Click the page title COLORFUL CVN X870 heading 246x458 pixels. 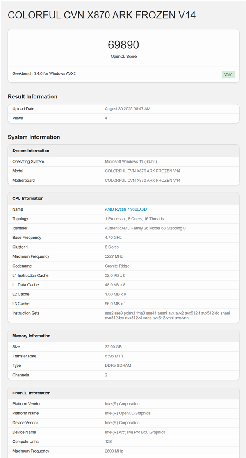coord(102,16)
